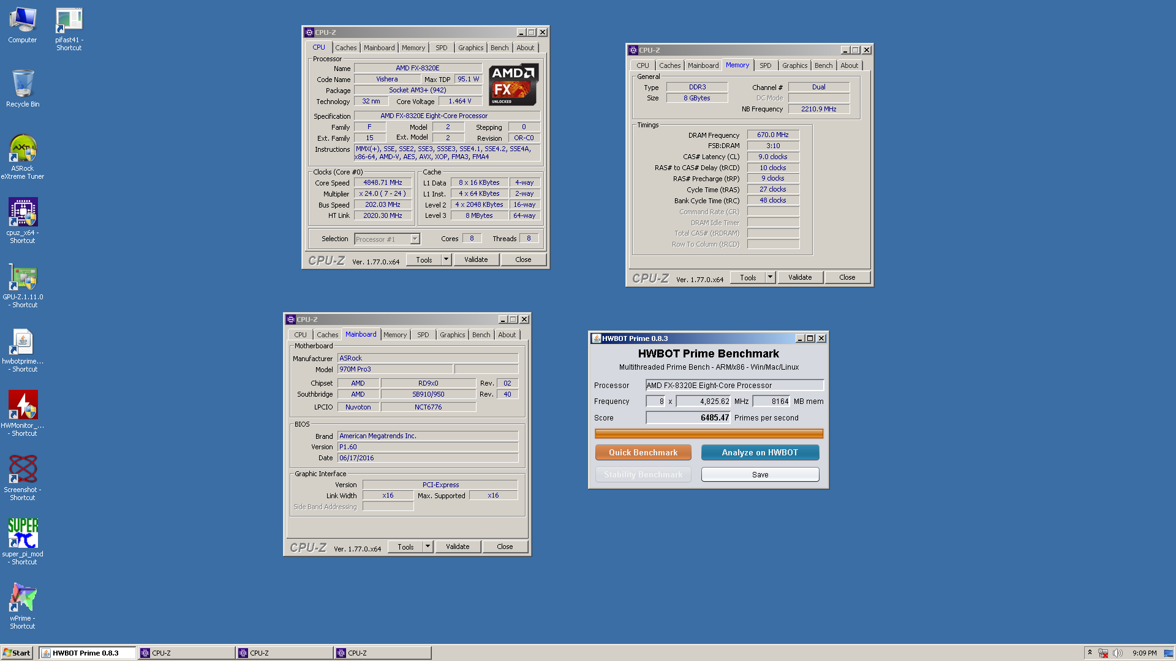Expand Tools dropdown arrow in CPU window
This screenshot has width=1176, height=661.
tap(446, 260)
